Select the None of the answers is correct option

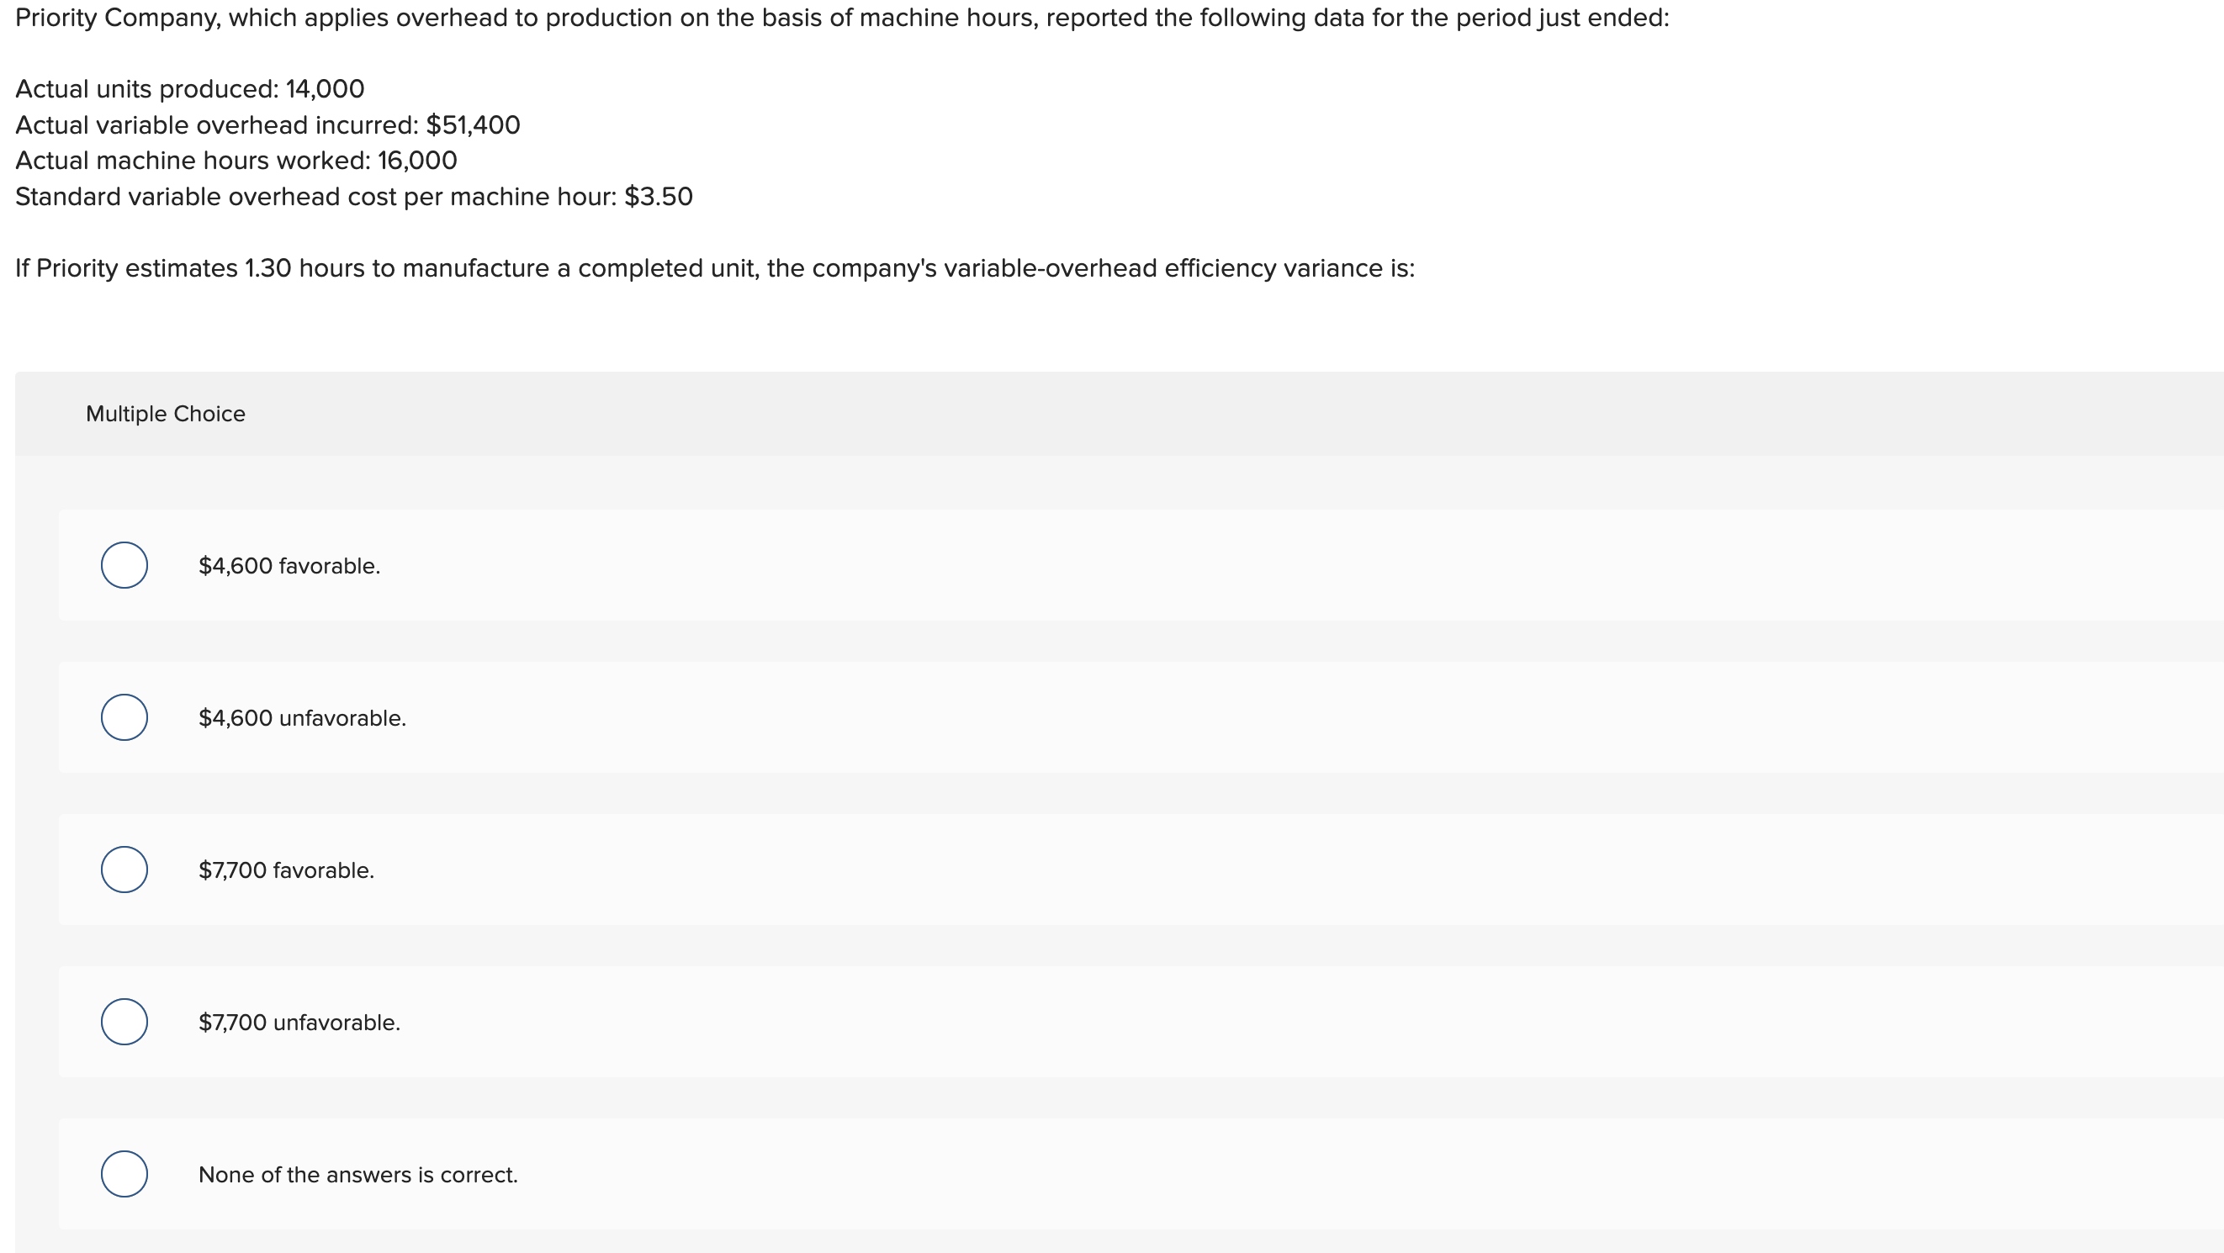click(x=124, y=1174)
